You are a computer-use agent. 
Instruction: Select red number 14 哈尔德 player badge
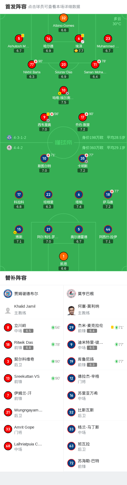pos(48,39)
